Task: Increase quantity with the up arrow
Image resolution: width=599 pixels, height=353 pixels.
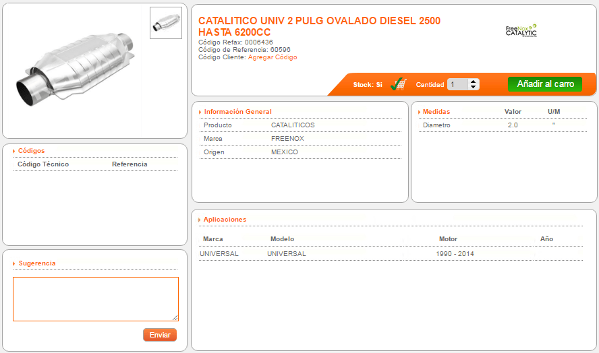Action: coord(474,82)
